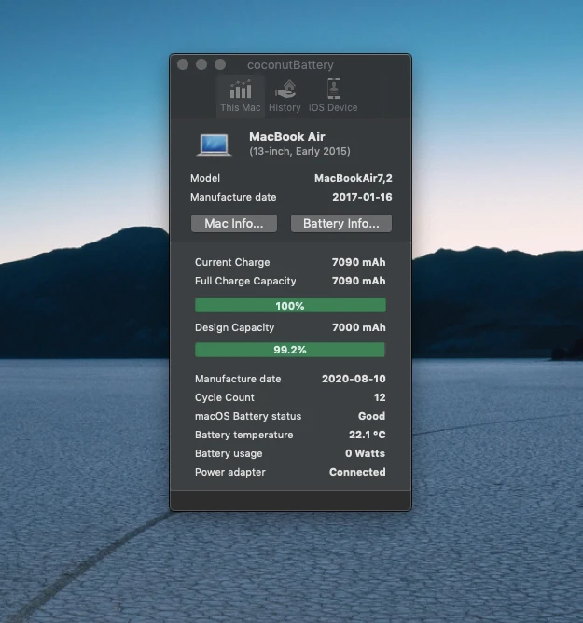Click the 2020-08-10 battery manufacture date
Image resolution: width=583 pixels, height=623 pixels.
point(354,379)
